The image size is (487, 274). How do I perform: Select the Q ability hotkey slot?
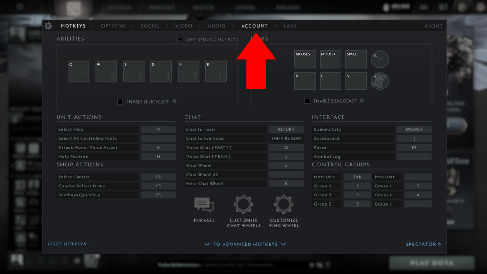coord(78,71)
